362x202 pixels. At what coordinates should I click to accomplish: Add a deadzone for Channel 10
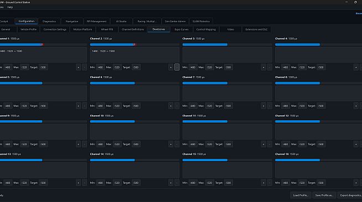[x=171, y=144]
